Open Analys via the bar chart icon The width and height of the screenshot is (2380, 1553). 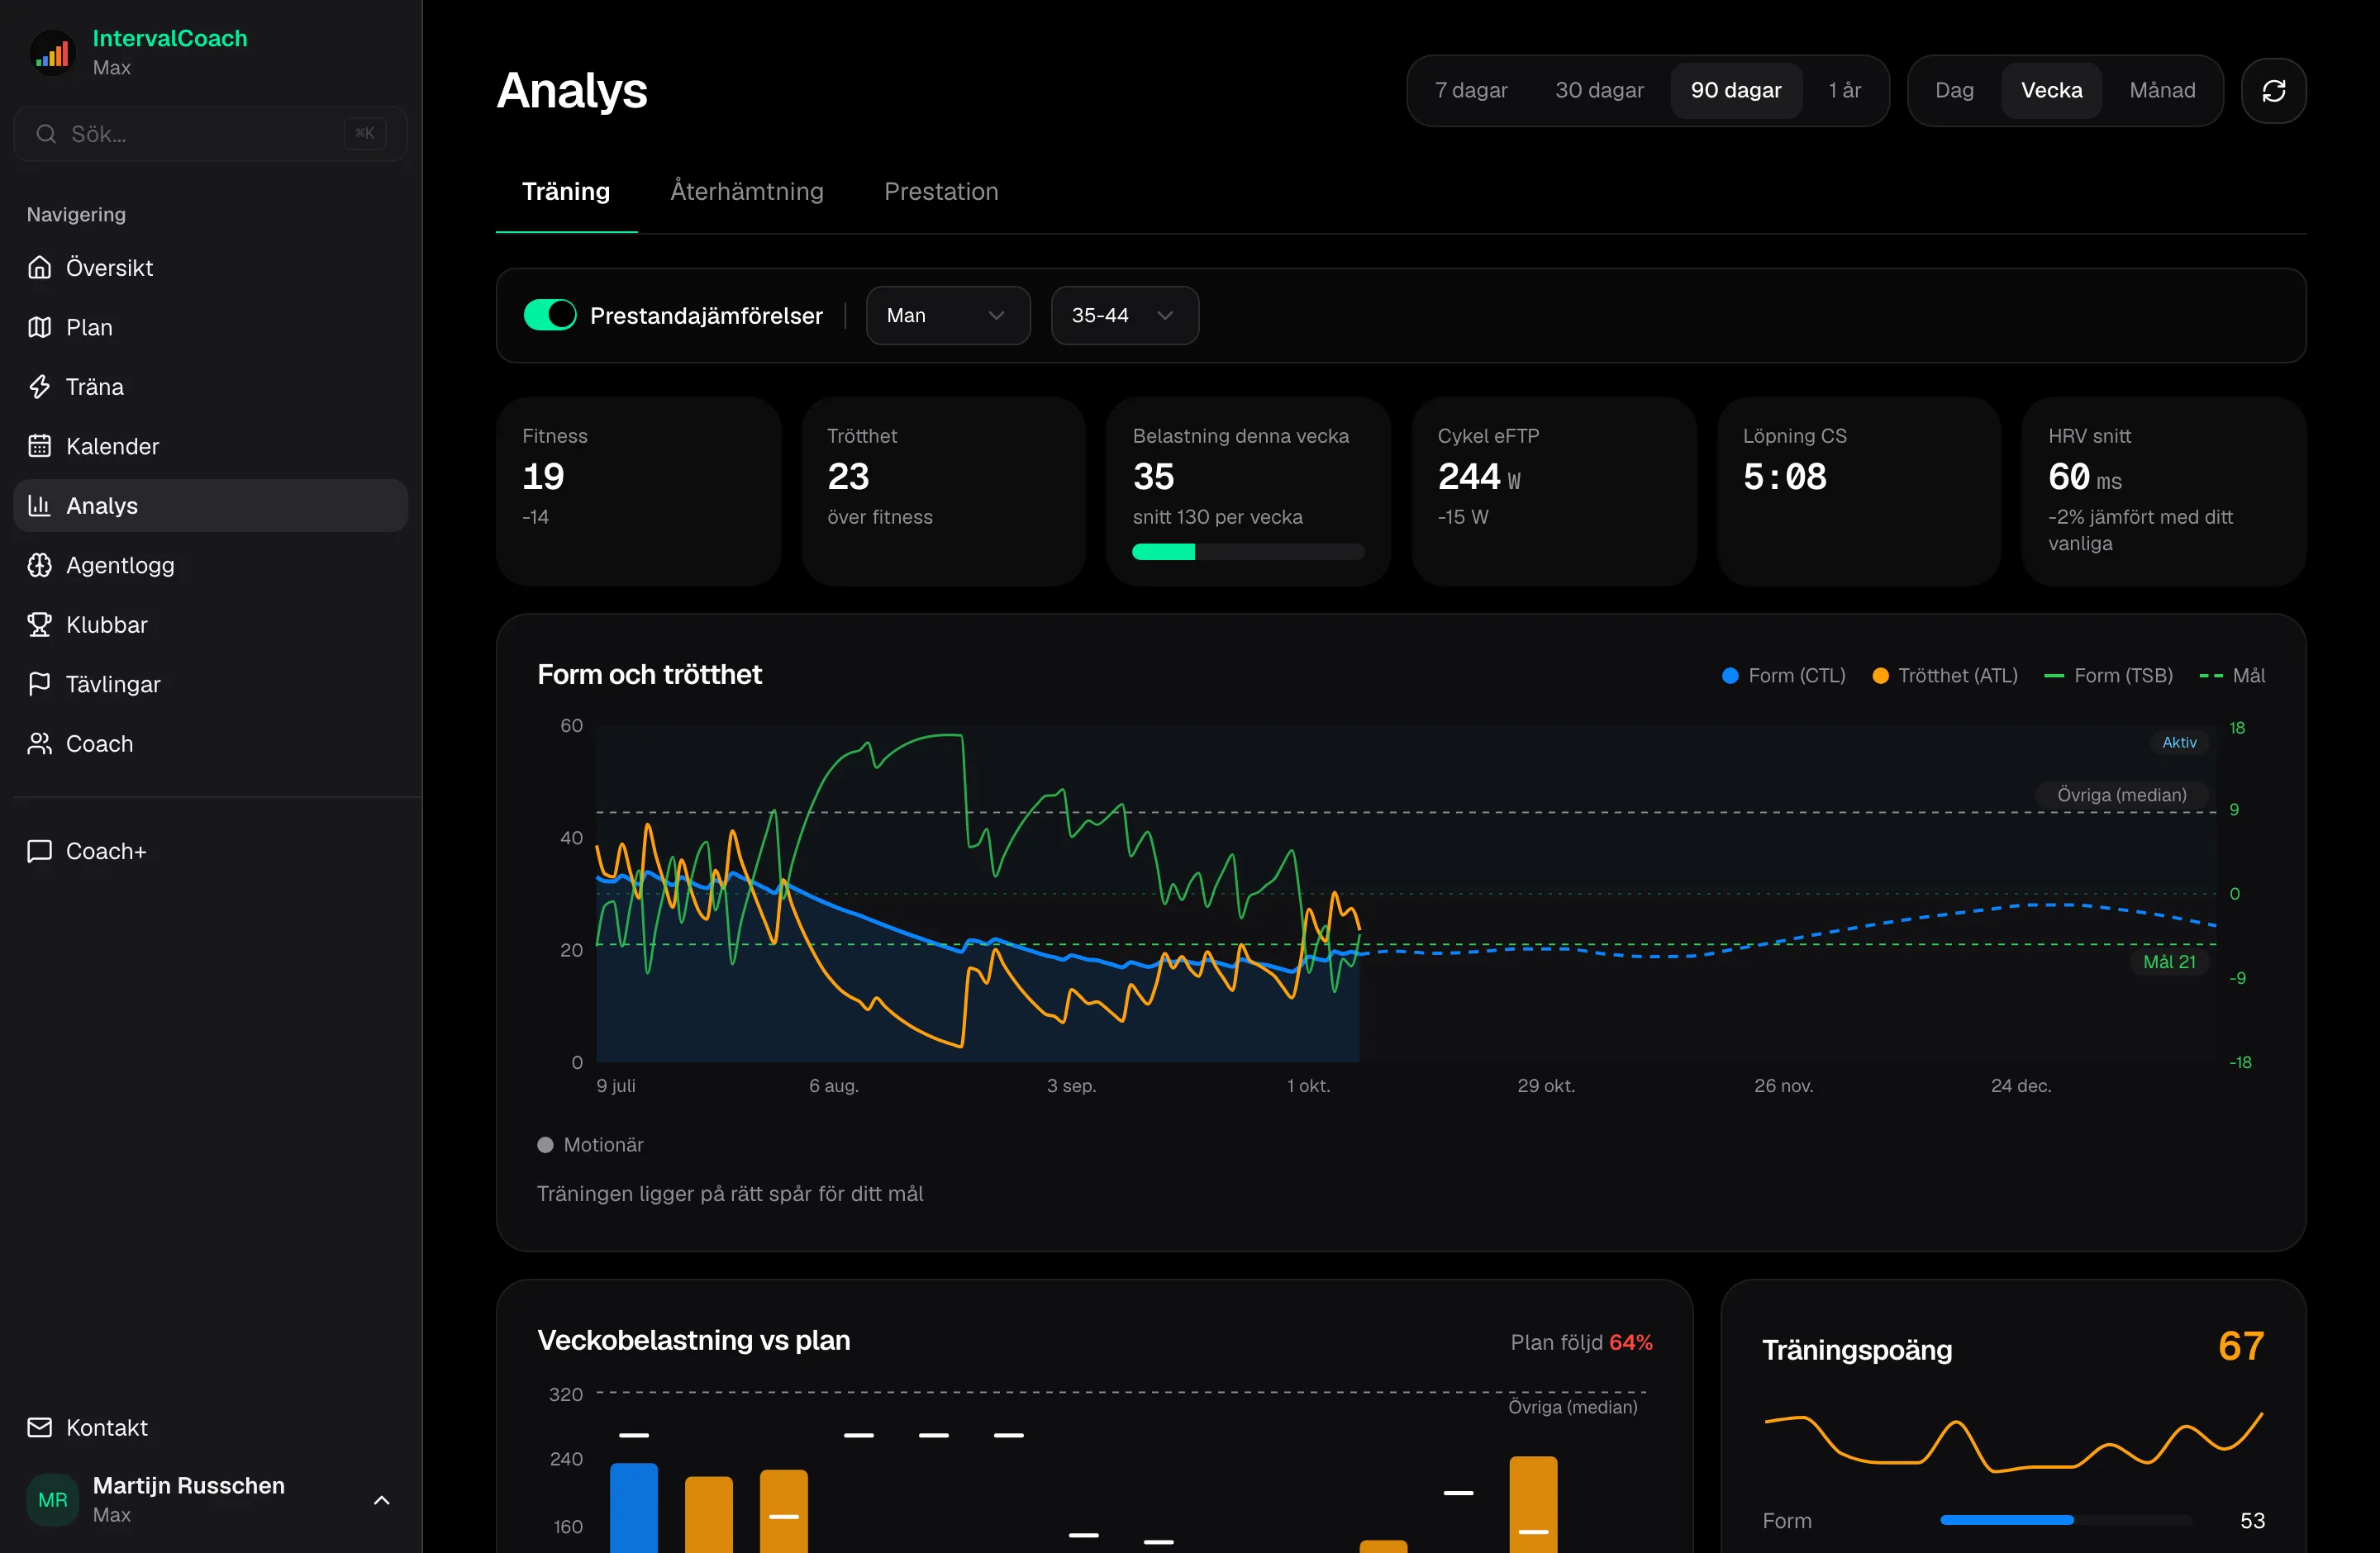39,506
